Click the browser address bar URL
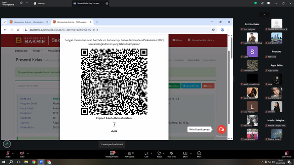This screenshot has width=294, height=165. pos(64,30)
